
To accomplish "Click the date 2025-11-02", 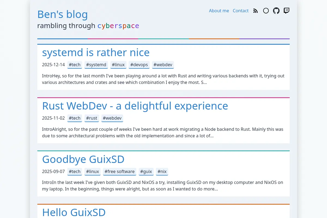I will tap(53, 118).
